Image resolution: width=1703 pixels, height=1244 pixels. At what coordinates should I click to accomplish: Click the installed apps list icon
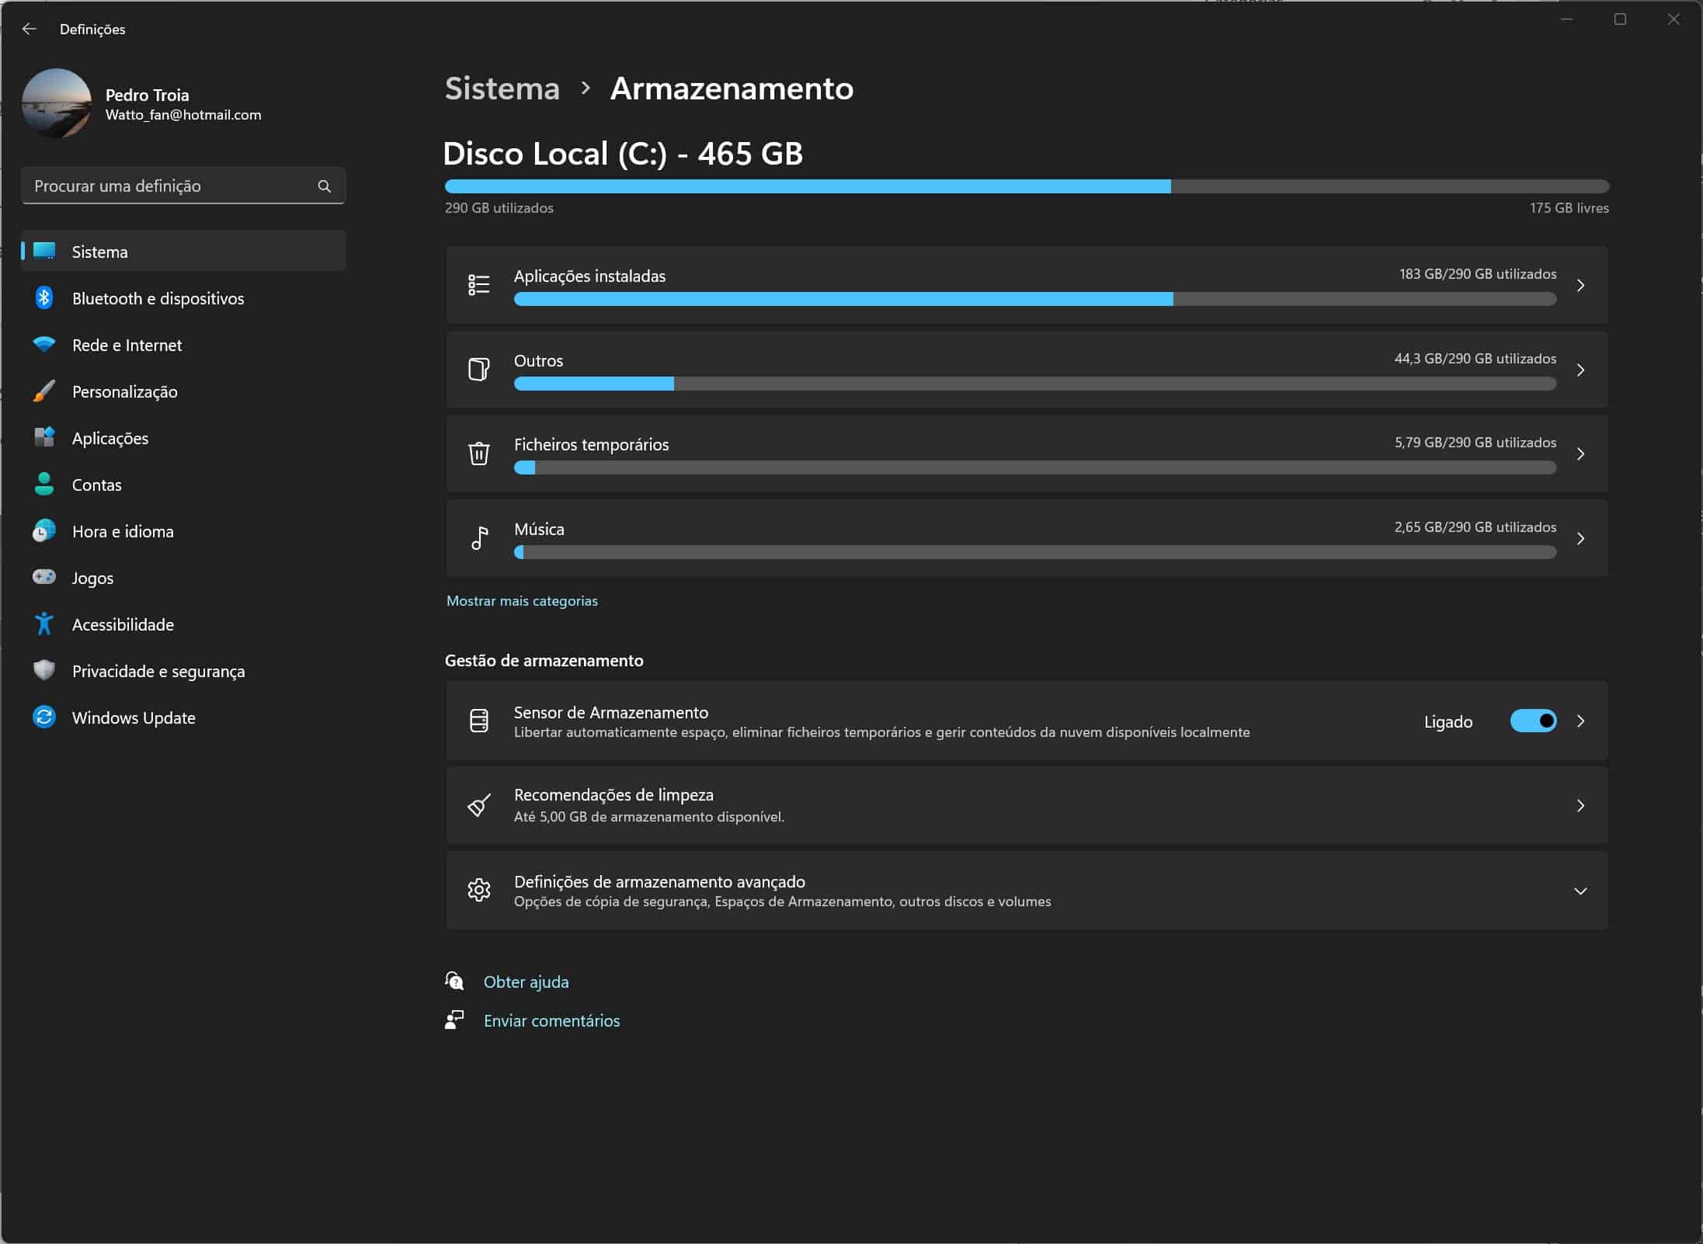click(479, 285)
